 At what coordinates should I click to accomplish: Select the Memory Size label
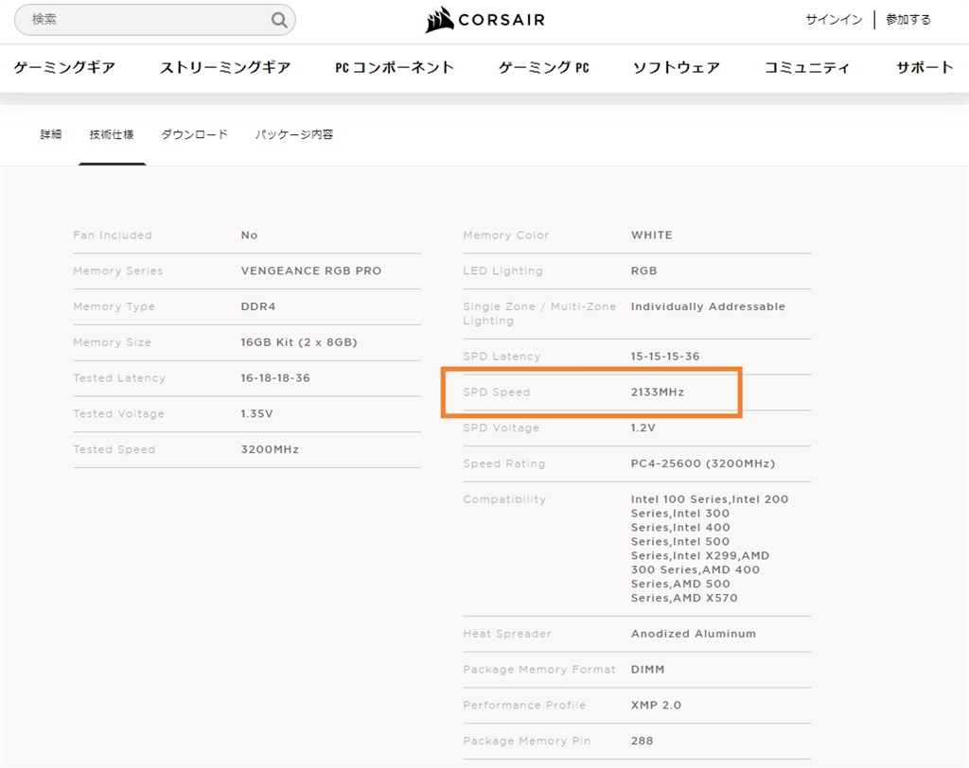(x=112, y=342)
